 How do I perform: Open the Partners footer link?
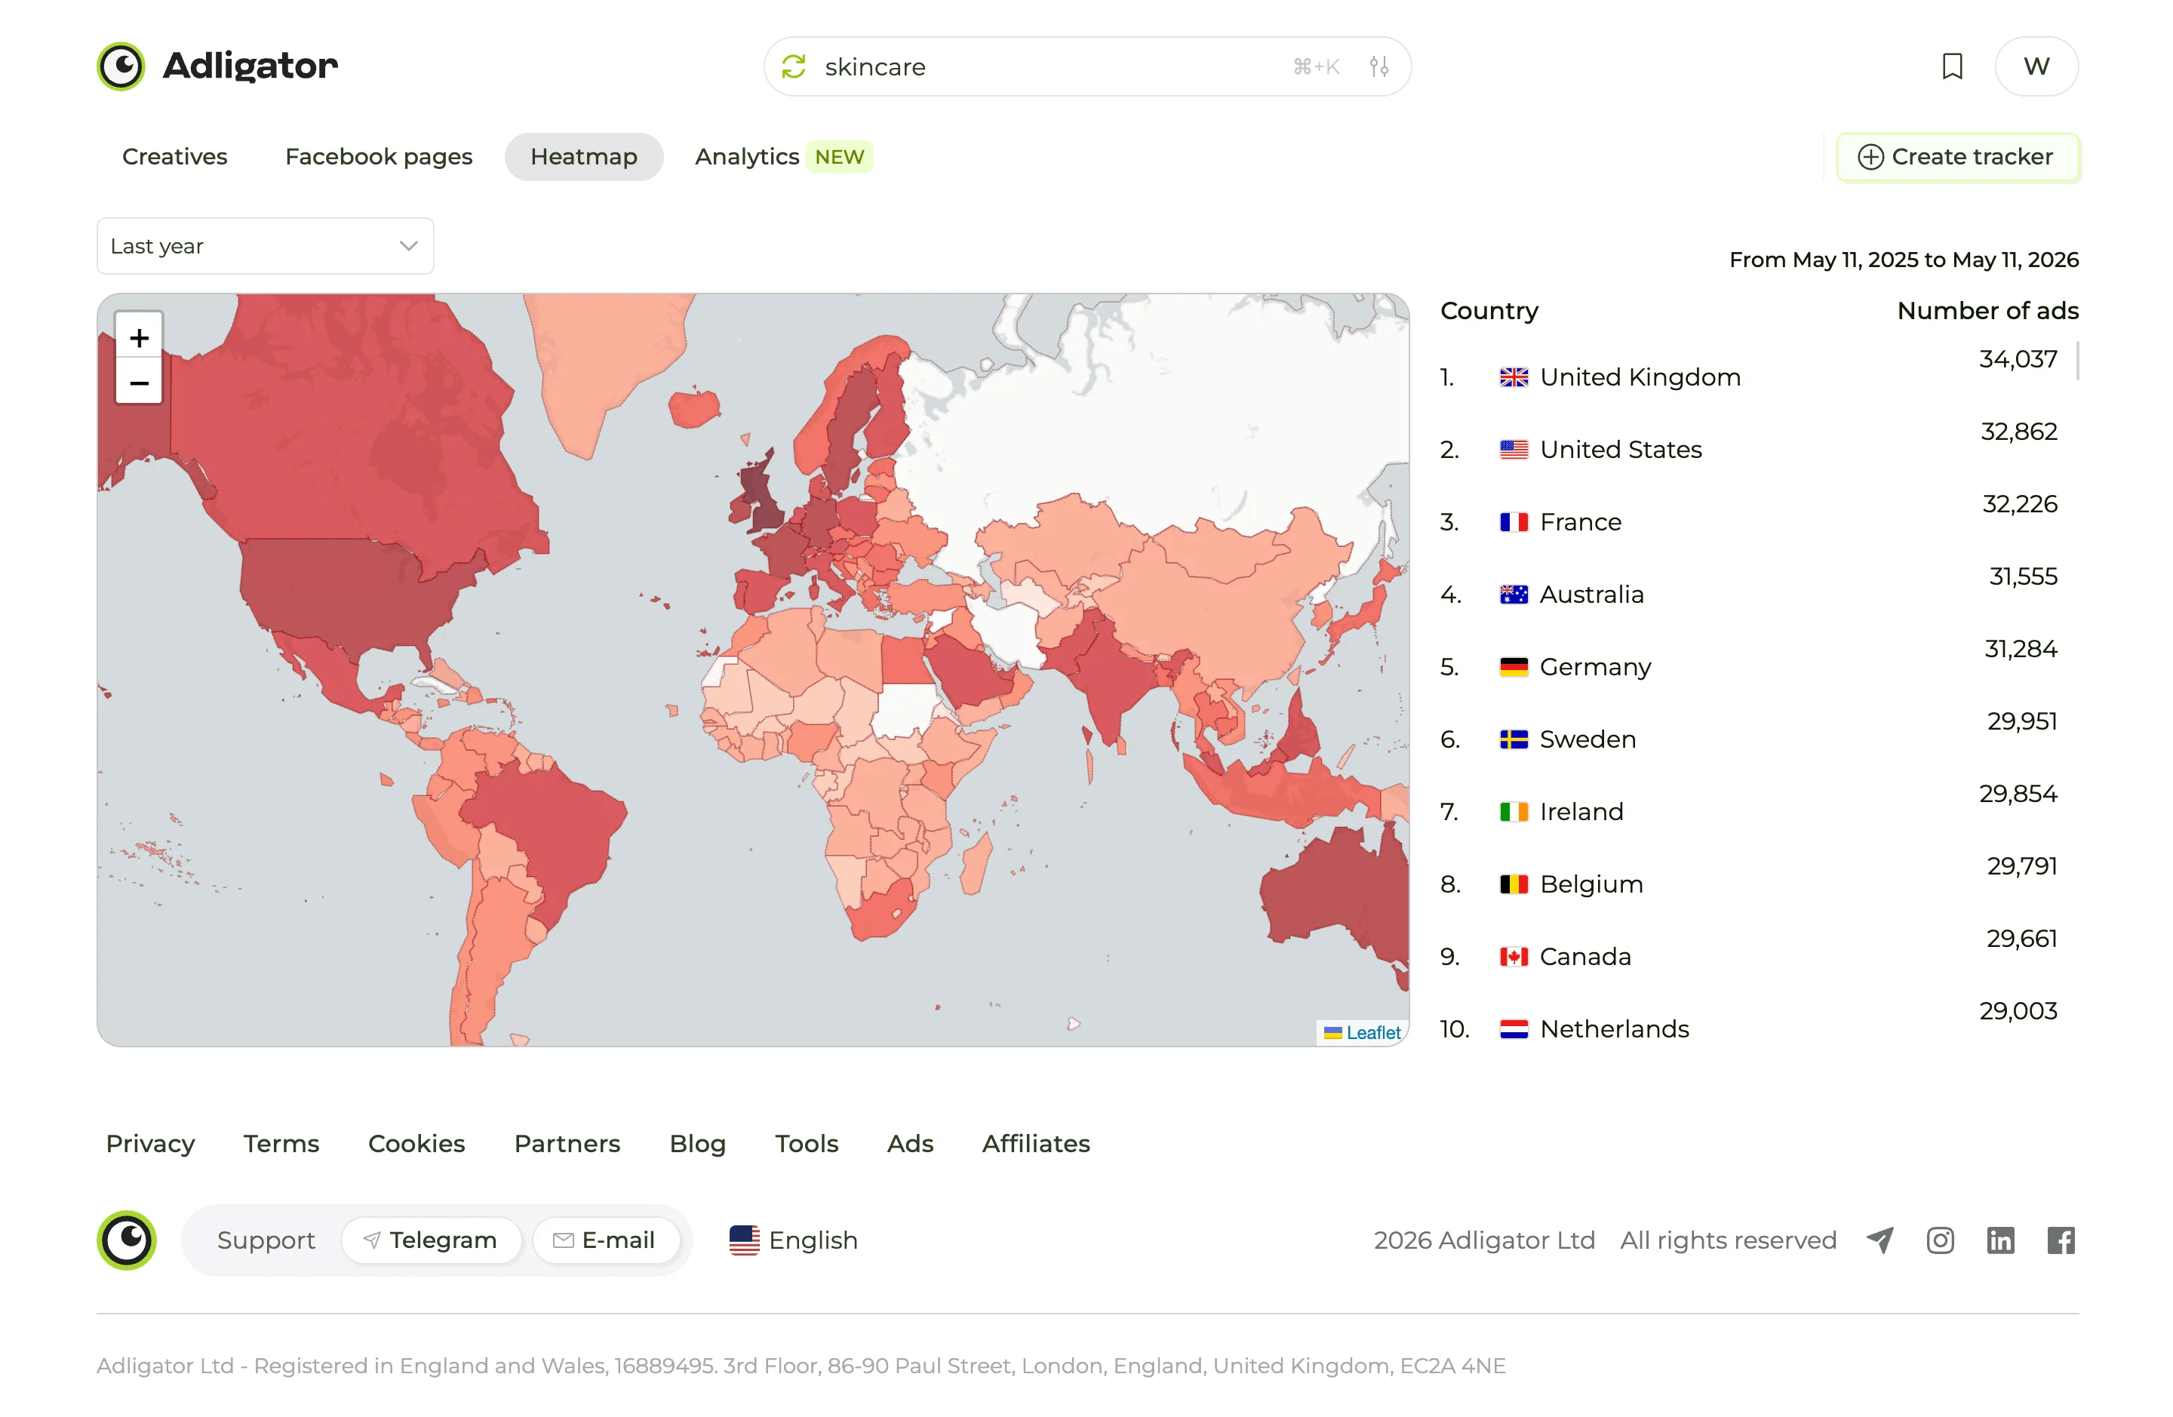(567, 1143)
